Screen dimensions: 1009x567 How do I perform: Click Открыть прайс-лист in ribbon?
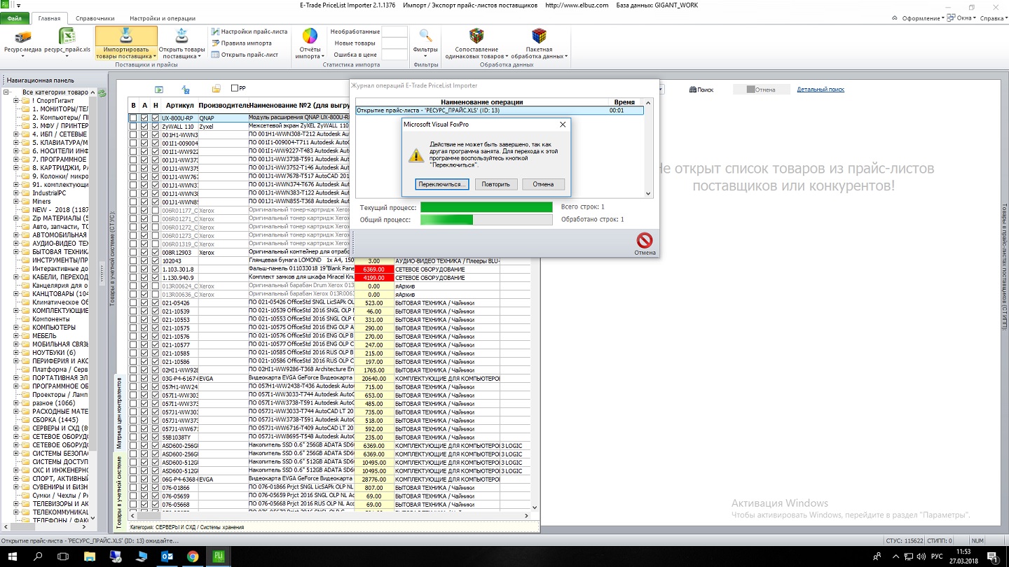(244, 54)
